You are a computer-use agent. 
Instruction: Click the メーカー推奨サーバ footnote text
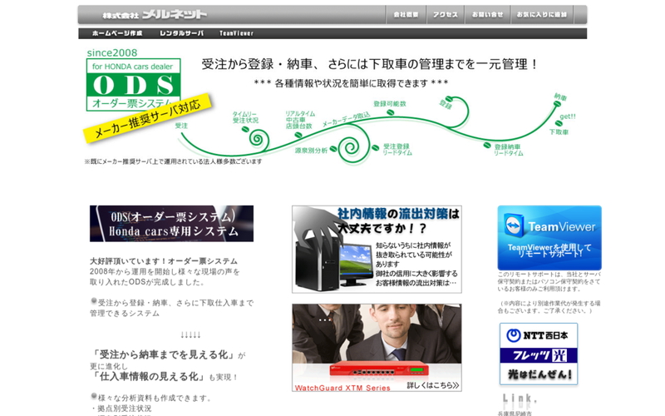[173, 161]
